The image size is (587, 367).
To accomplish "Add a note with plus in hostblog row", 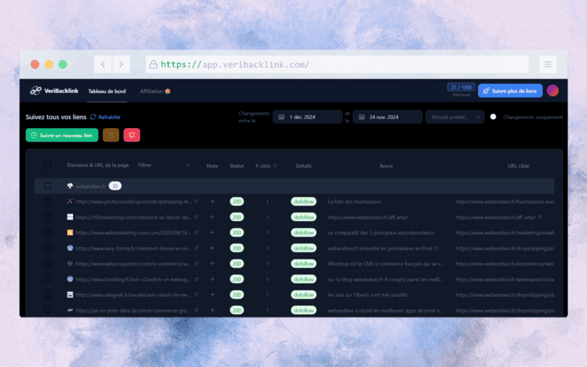I will coord(212,279).
